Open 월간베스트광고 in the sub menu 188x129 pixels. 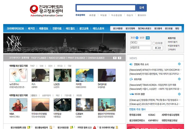[x=144, y=29]
